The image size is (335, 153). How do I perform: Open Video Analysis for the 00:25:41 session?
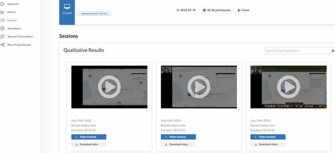(x=178, y=137)
